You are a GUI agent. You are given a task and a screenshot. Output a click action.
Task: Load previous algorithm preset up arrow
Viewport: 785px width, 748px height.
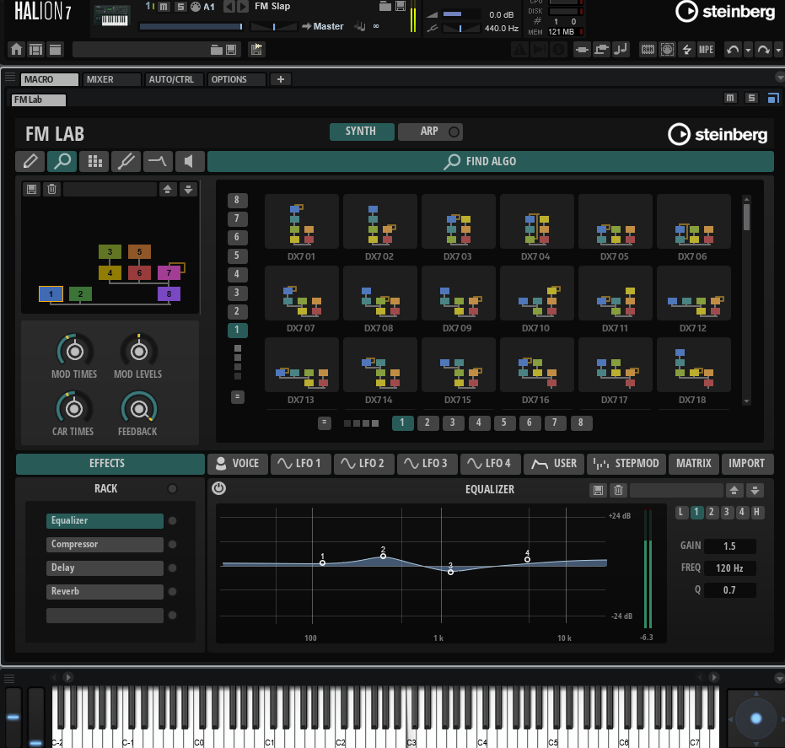pos(168,189)
